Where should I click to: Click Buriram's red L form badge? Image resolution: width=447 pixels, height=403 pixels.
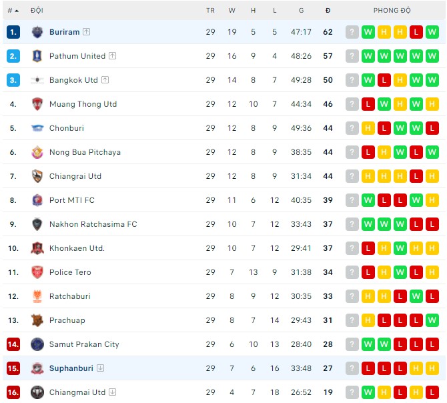[416, 32]
